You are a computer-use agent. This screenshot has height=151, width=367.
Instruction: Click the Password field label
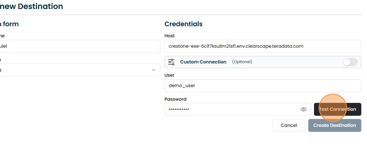(175, 99)
